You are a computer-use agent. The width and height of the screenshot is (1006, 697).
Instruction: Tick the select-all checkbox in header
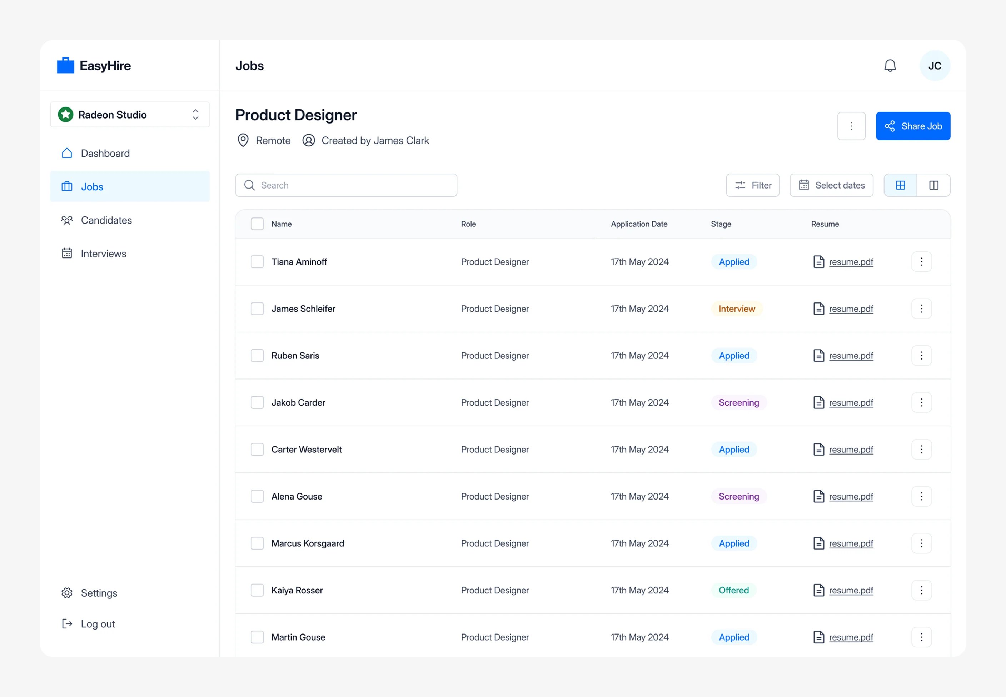click(x=257, y=224)
